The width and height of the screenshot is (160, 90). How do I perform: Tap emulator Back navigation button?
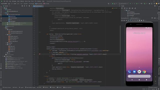(132, 80)
